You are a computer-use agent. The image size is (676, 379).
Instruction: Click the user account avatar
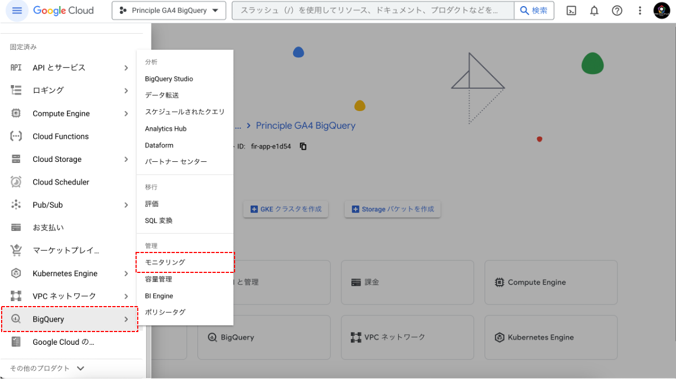pos(662,10)
